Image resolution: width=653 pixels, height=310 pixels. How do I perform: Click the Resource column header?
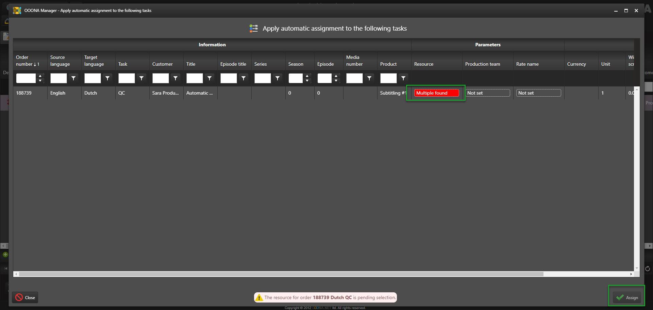click(424, 64)
